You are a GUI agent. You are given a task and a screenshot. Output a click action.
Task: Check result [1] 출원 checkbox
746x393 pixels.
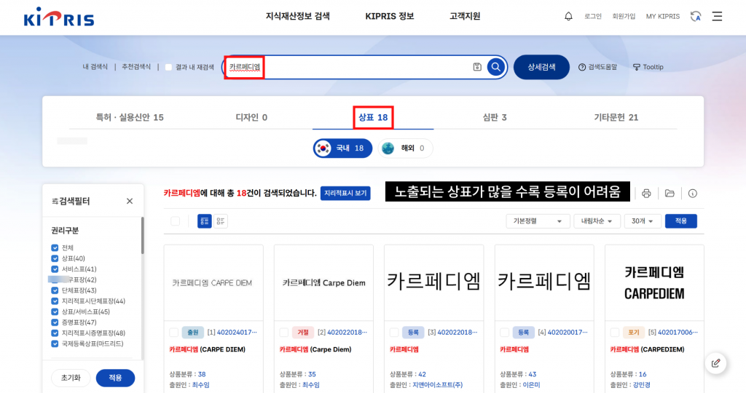(173, 332)
